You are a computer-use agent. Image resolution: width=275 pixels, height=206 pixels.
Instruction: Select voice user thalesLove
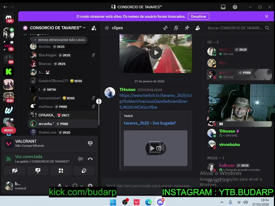click(x=63, y=132)
